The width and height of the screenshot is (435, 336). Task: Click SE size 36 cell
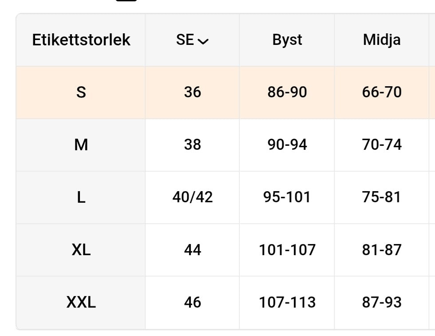coord(192,92)
